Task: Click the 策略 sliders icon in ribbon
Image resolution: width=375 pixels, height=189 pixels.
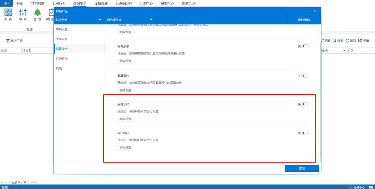Action: click(x=23, y=13)
